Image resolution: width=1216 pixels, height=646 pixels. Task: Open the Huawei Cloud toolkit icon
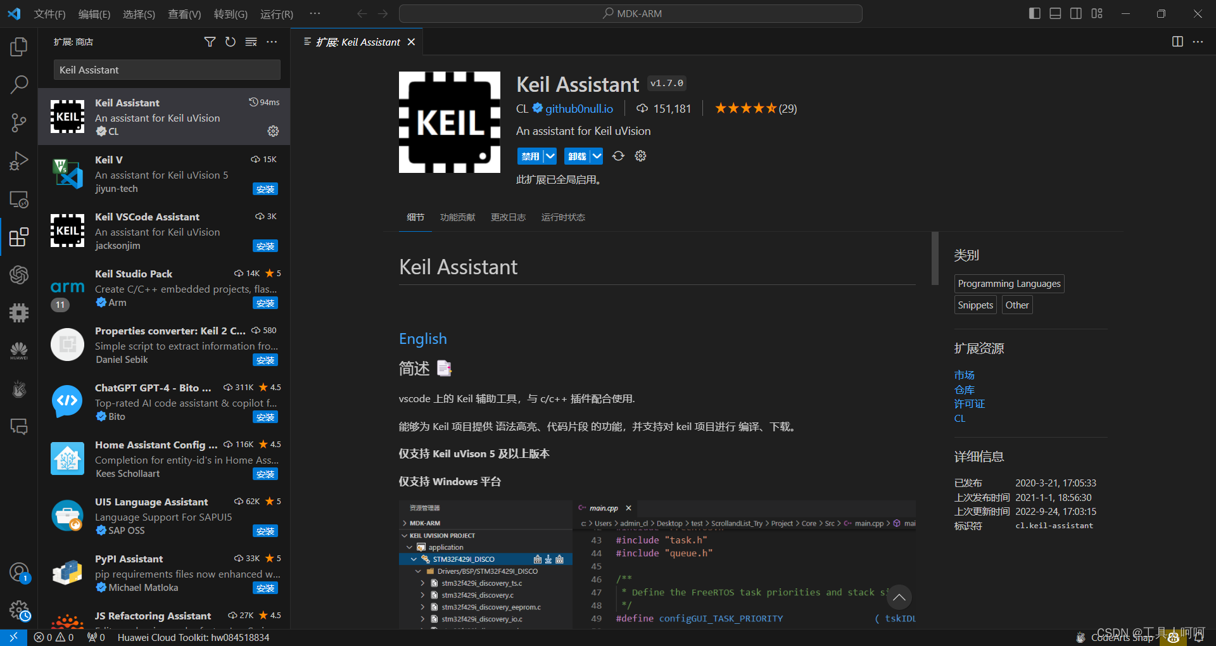tap(19, 351)
